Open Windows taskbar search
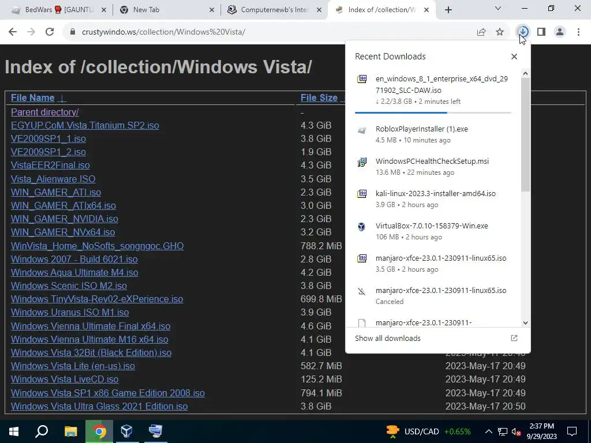The width and height of the screenshot is (591, 443). [x=42, y=431]
